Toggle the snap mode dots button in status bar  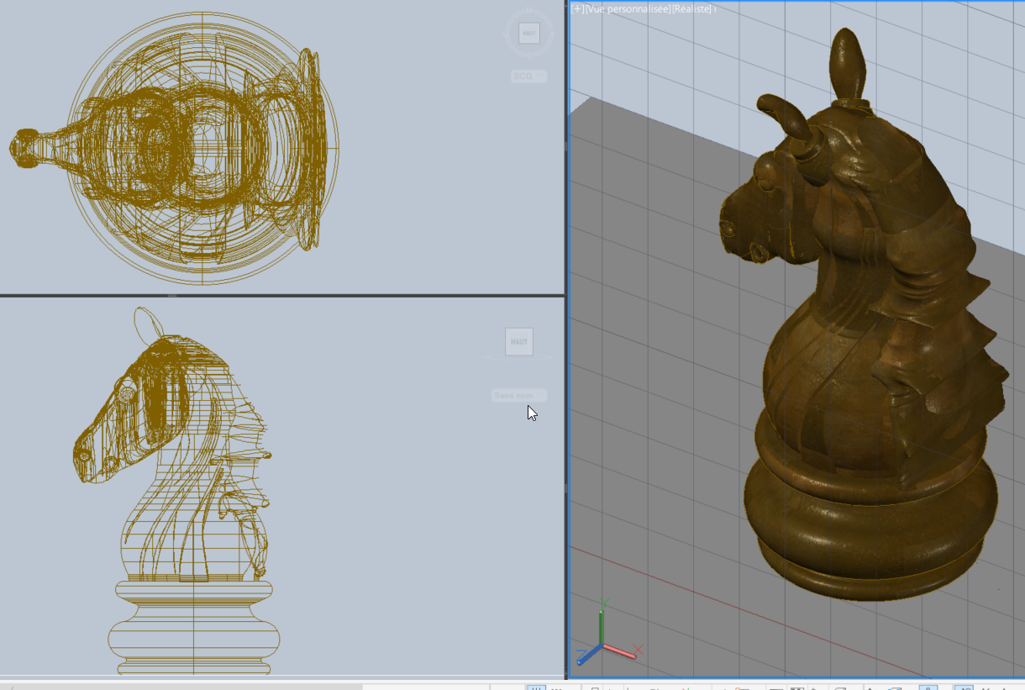click(556, 687)
